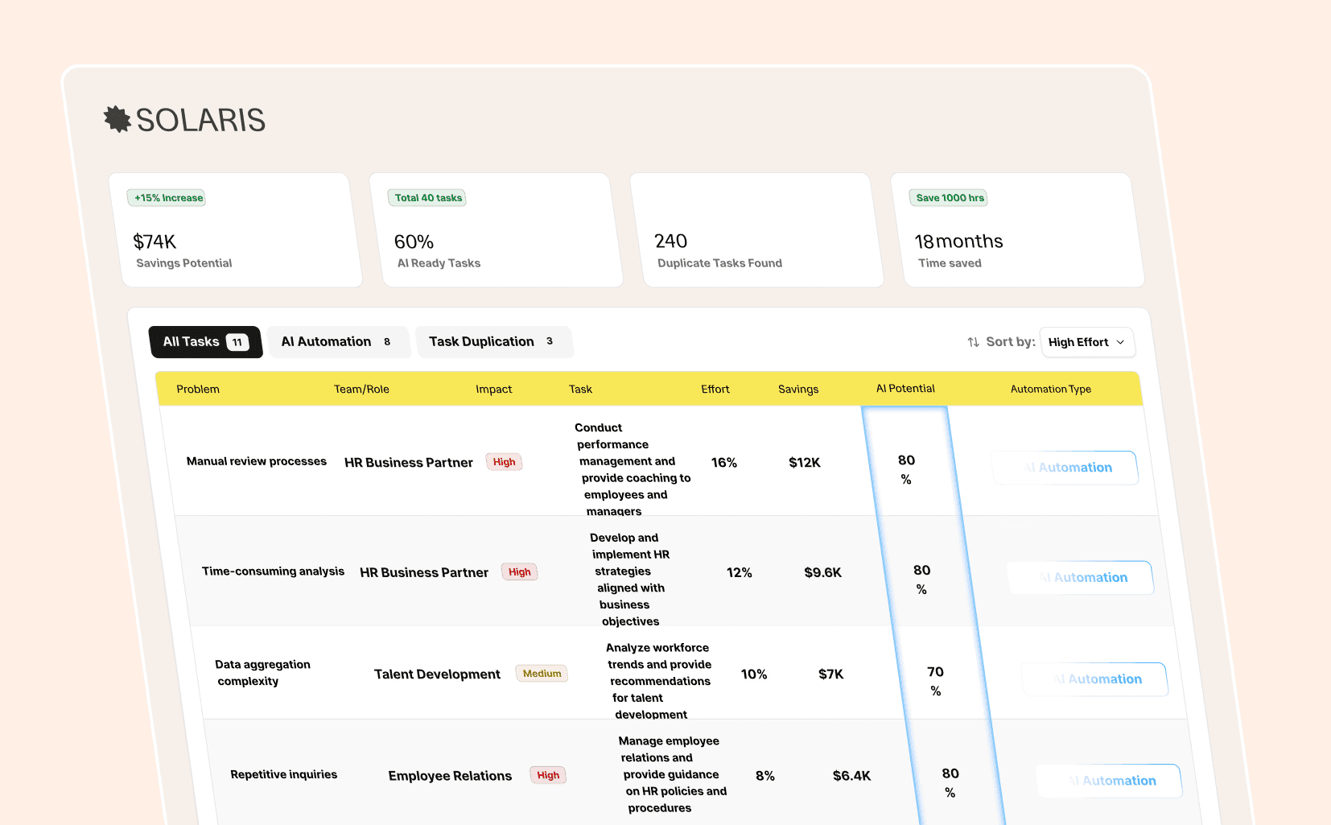
Task: Click Medium impact badge in Talent Development row
Action: [x=542, y=674]
